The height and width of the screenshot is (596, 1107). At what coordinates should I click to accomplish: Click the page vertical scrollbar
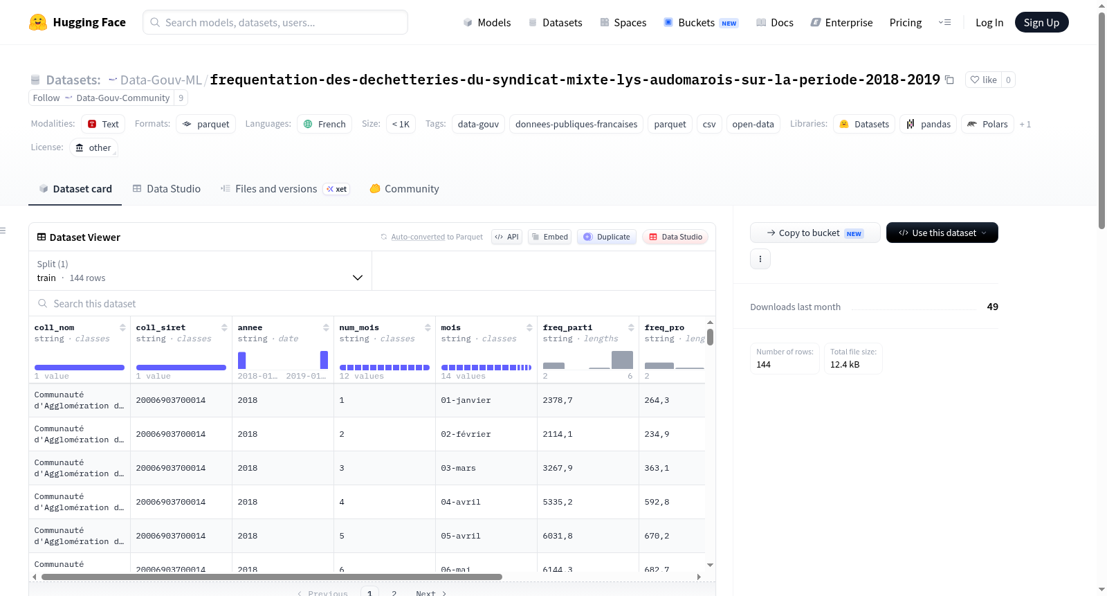1101,120
